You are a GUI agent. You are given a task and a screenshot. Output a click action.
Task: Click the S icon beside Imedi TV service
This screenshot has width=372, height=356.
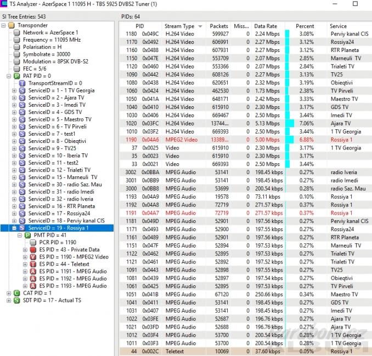pos(22,105)
